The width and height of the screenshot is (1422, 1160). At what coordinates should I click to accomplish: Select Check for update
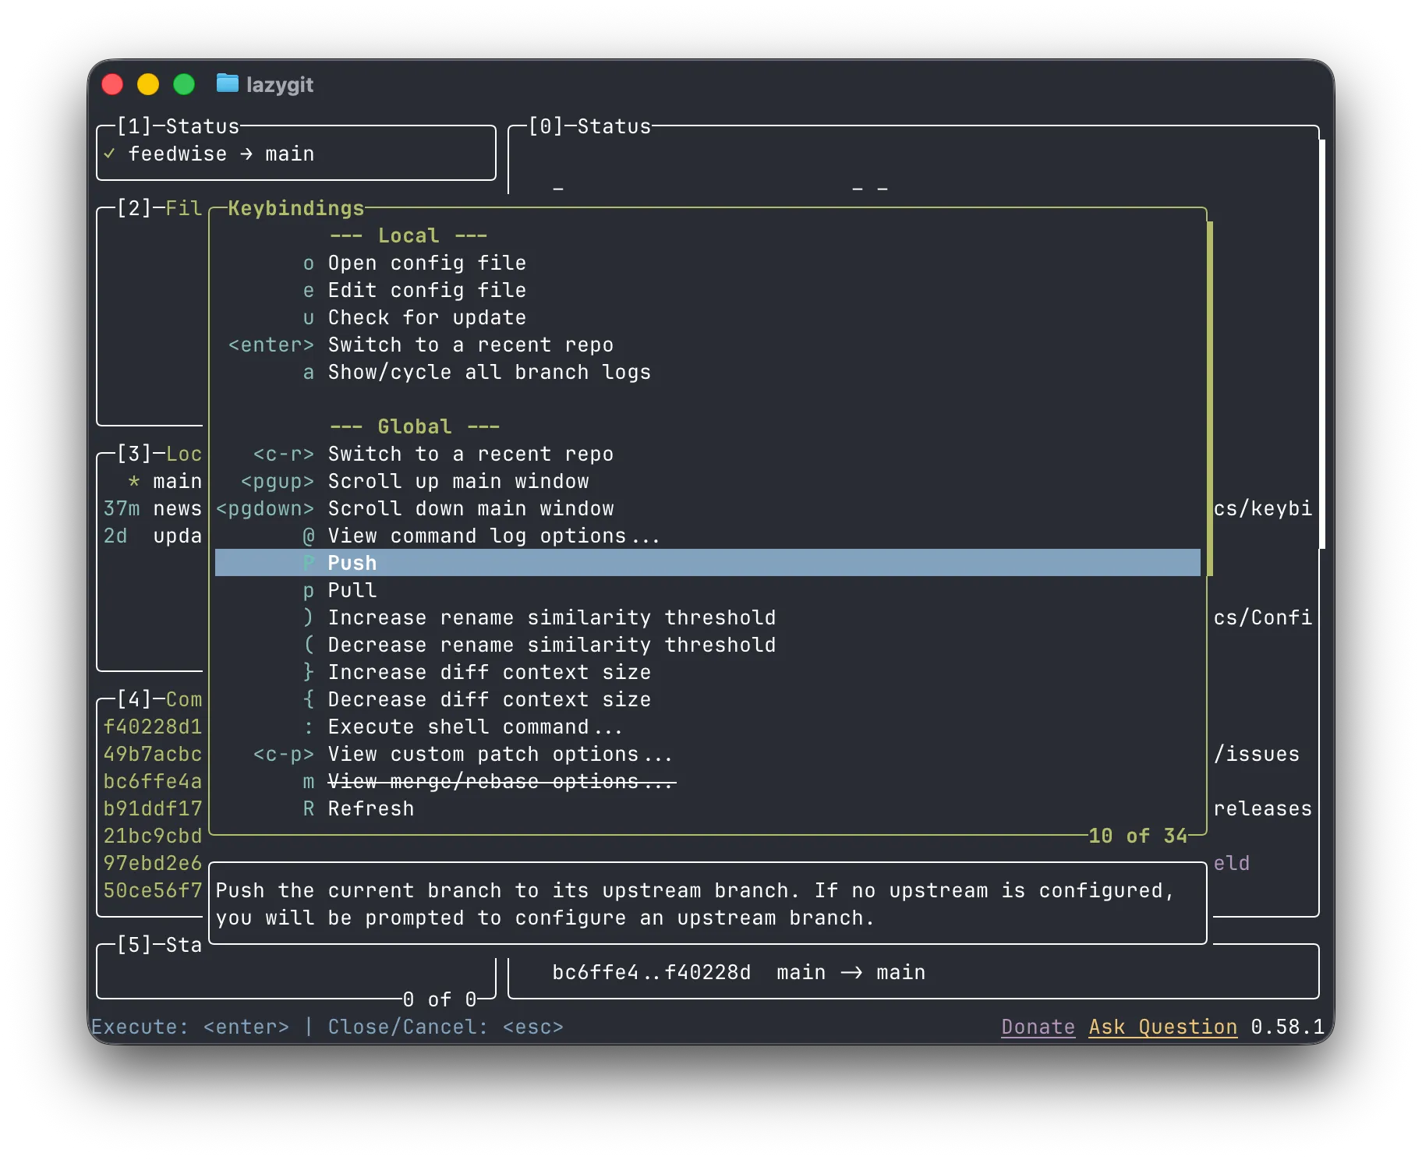point(426,317)
